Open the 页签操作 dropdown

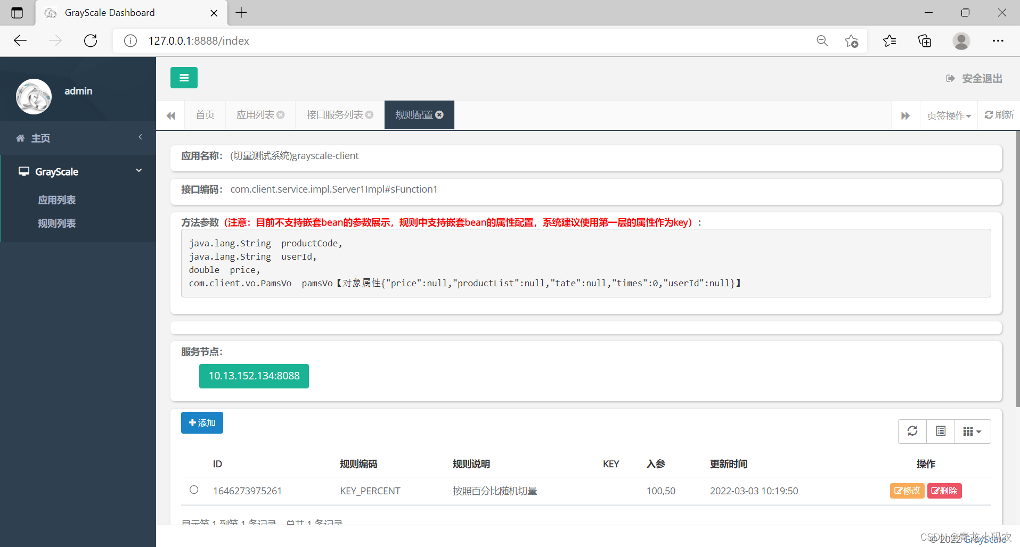click(949, 115)
